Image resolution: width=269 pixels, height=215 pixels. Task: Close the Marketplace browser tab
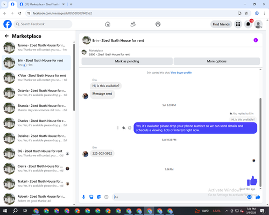point(63,4)
